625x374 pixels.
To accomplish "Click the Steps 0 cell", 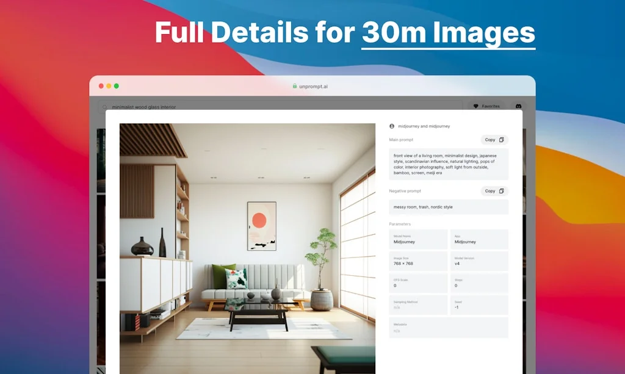I will click(479, 283).
